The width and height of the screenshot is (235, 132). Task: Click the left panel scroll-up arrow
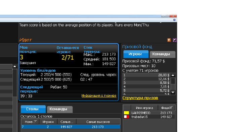tap(15, 66)
